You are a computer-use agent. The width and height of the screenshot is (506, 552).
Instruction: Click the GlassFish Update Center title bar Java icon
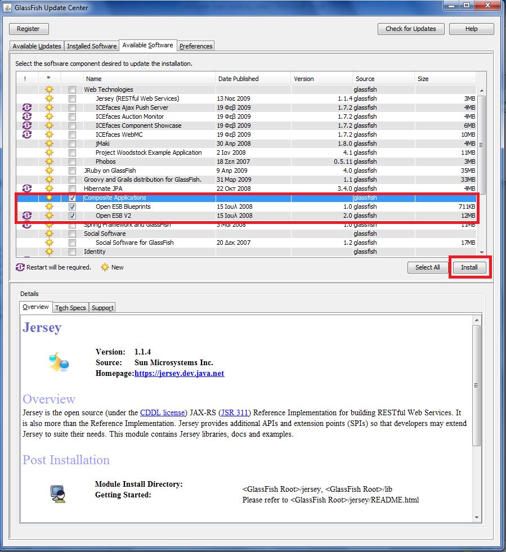(7, 8)
